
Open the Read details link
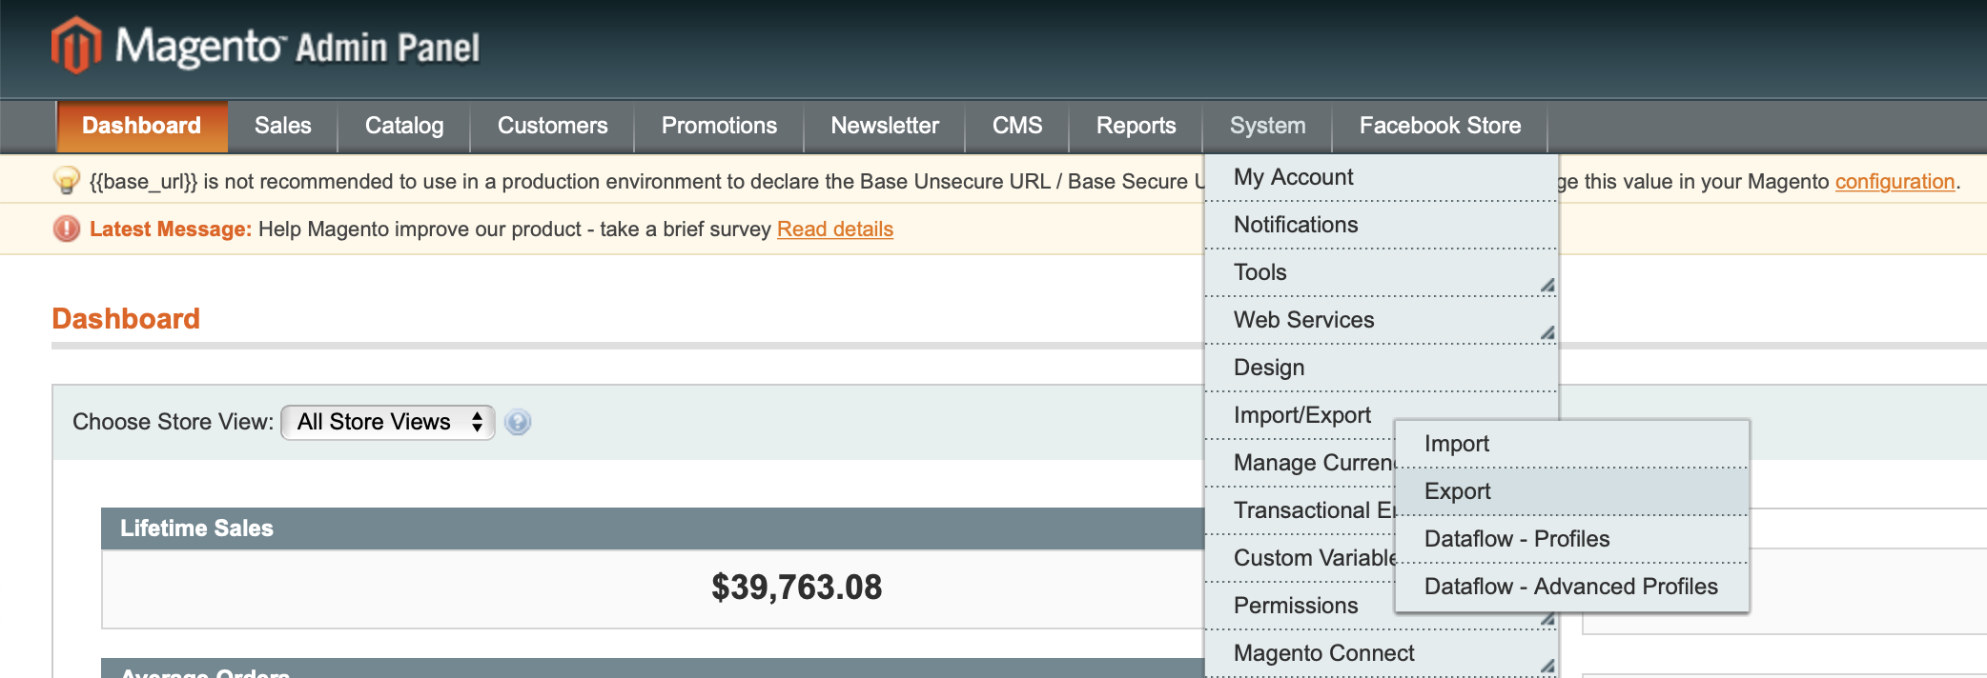835,229
